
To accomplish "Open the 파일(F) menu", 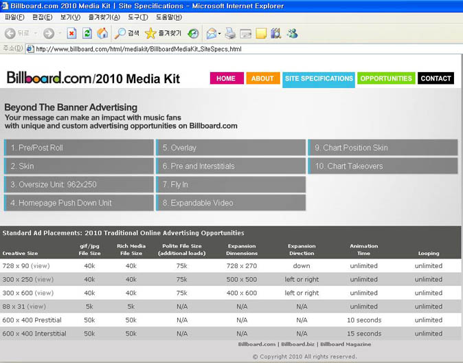I will pyautogui.click(x=14, y=17).
